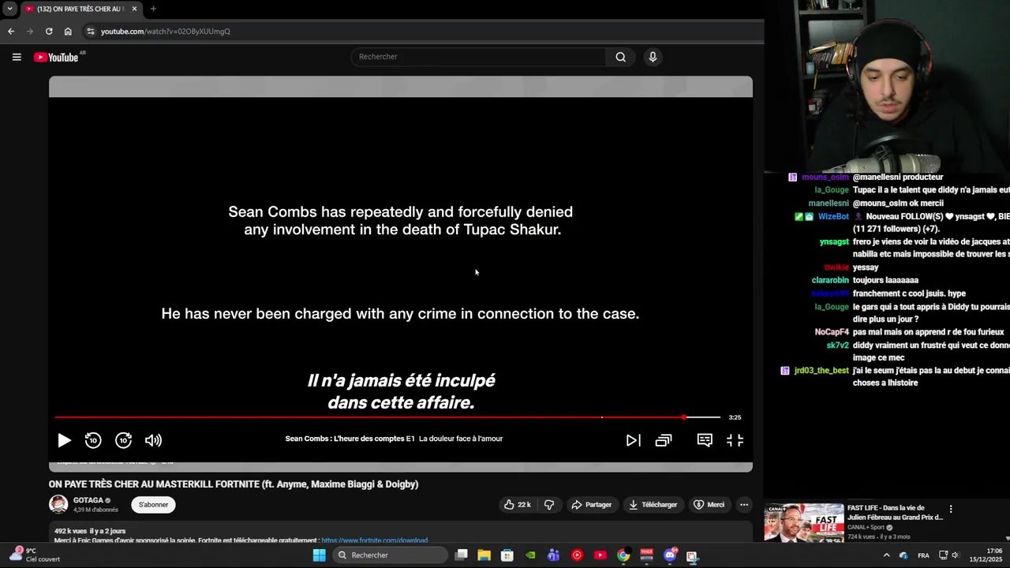The width and height of the screenshot is (1010, 568).
Task: Open the more actions three-dot menu
Action: [x=743, y=505]
